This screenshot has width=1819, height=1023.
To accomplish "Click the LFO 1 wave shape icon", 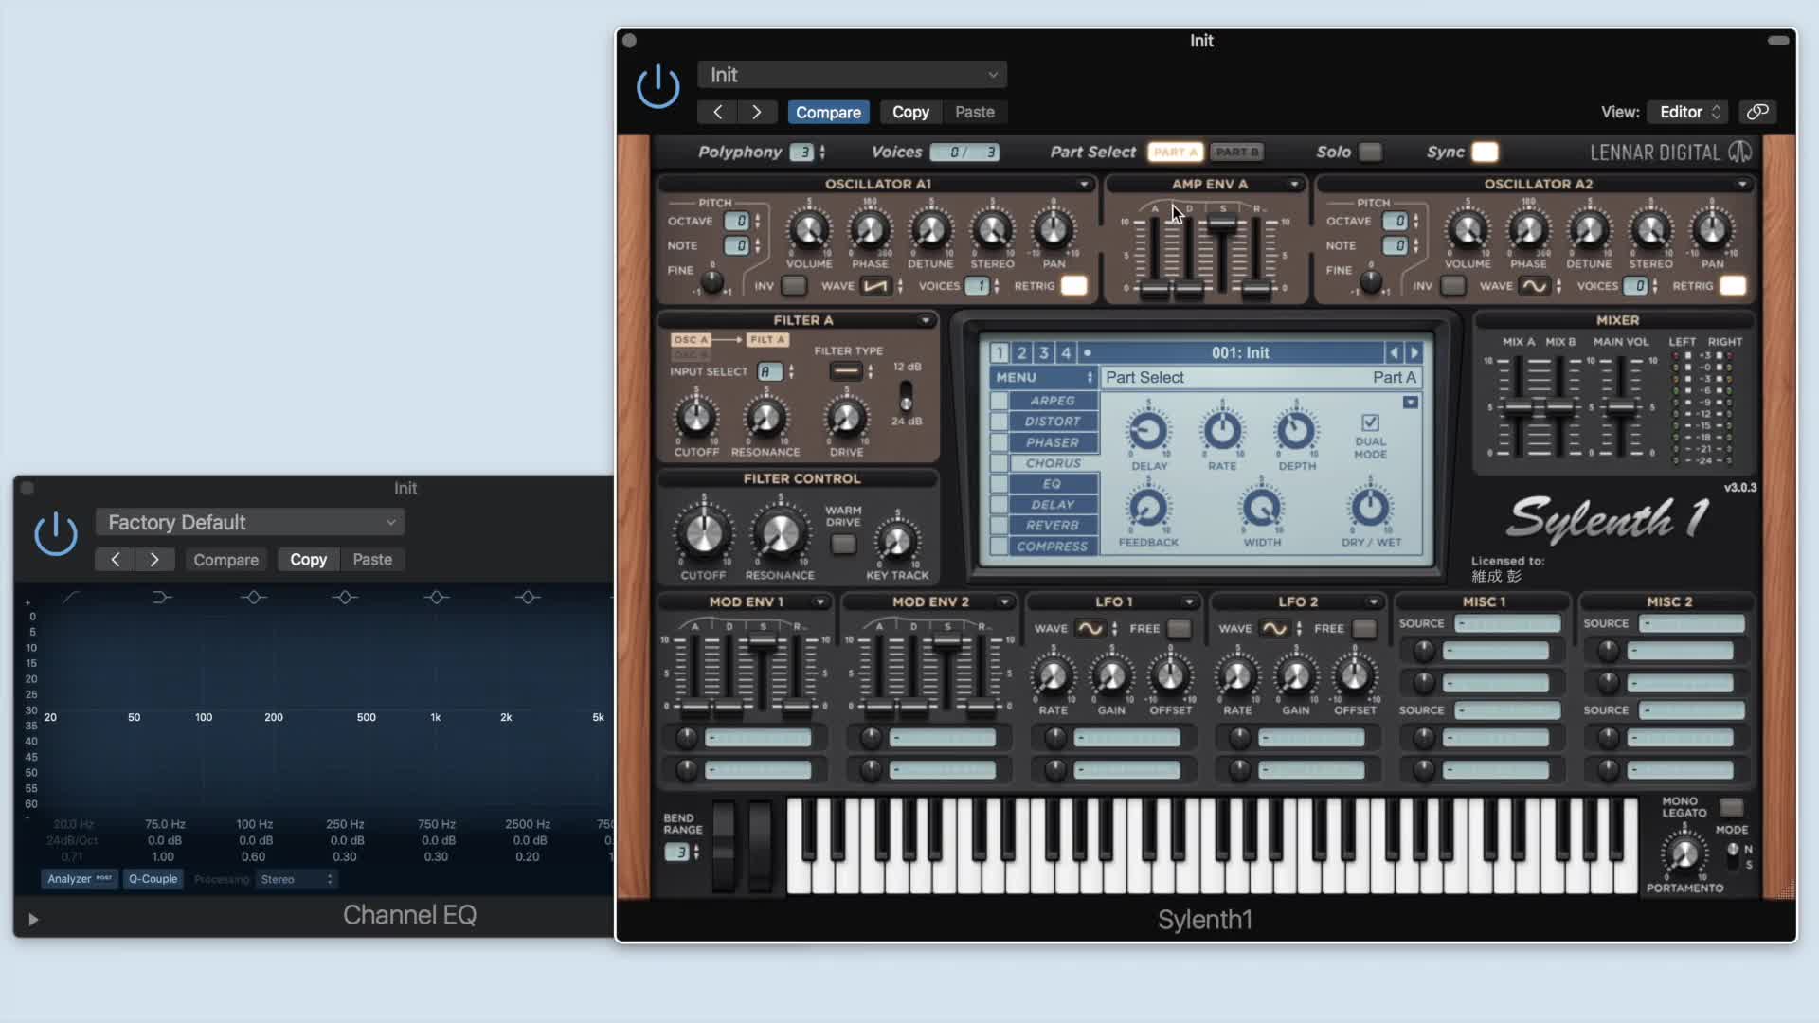I will pos(1090,629).
